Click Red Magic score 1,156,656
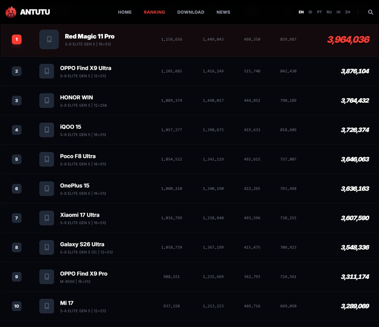 172,39
